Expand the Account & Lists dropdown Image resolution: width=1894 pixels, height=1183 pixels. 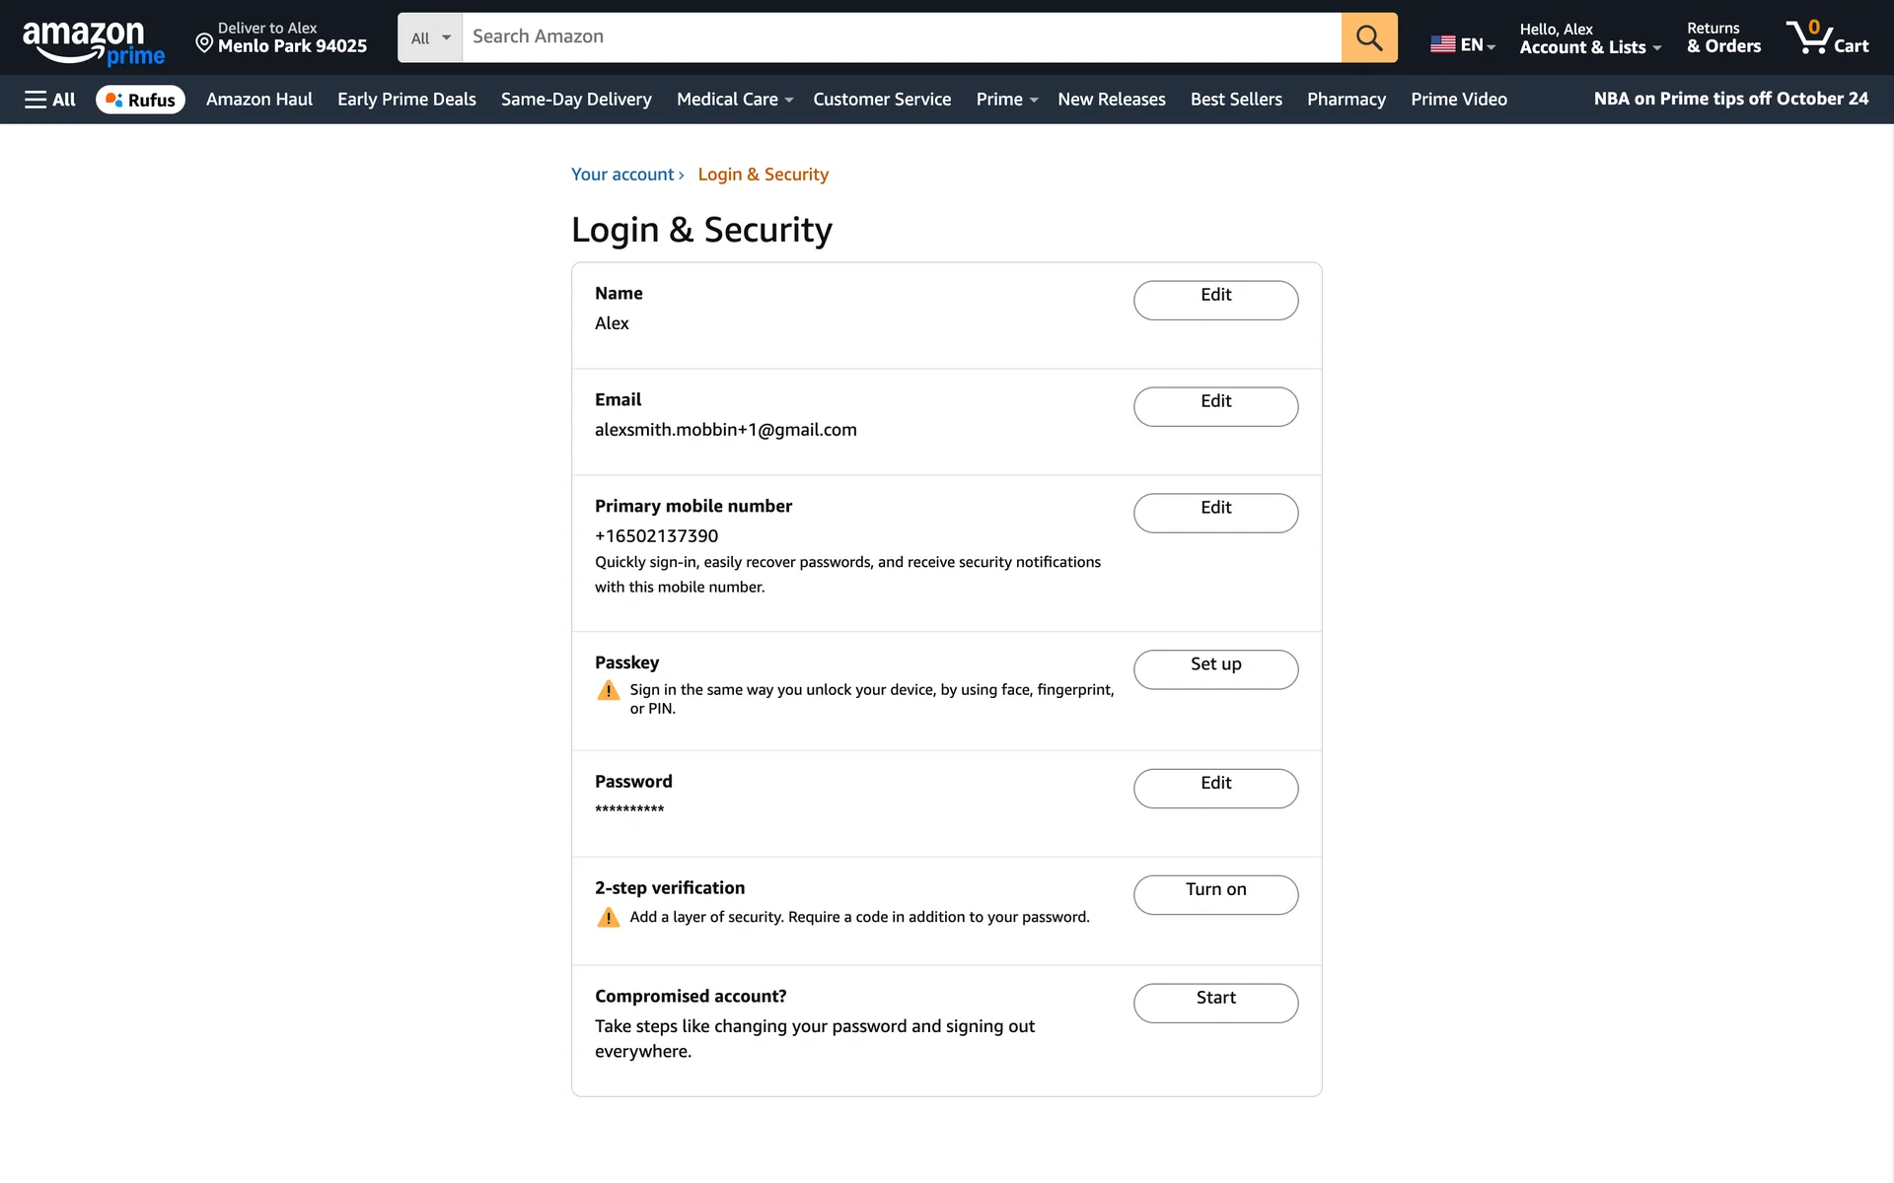pyautogui.click(x=1589, y=46)
